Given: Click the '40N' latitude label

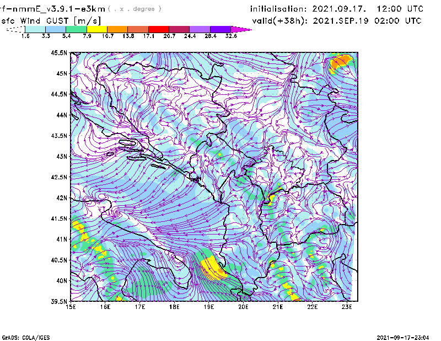Looking at the screenshot, I should [x=62, y=281].
